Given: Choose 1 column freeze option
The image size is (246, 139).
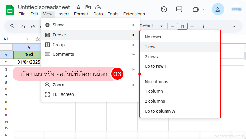Looking at the screenshot, I should [x=180, y=91].
